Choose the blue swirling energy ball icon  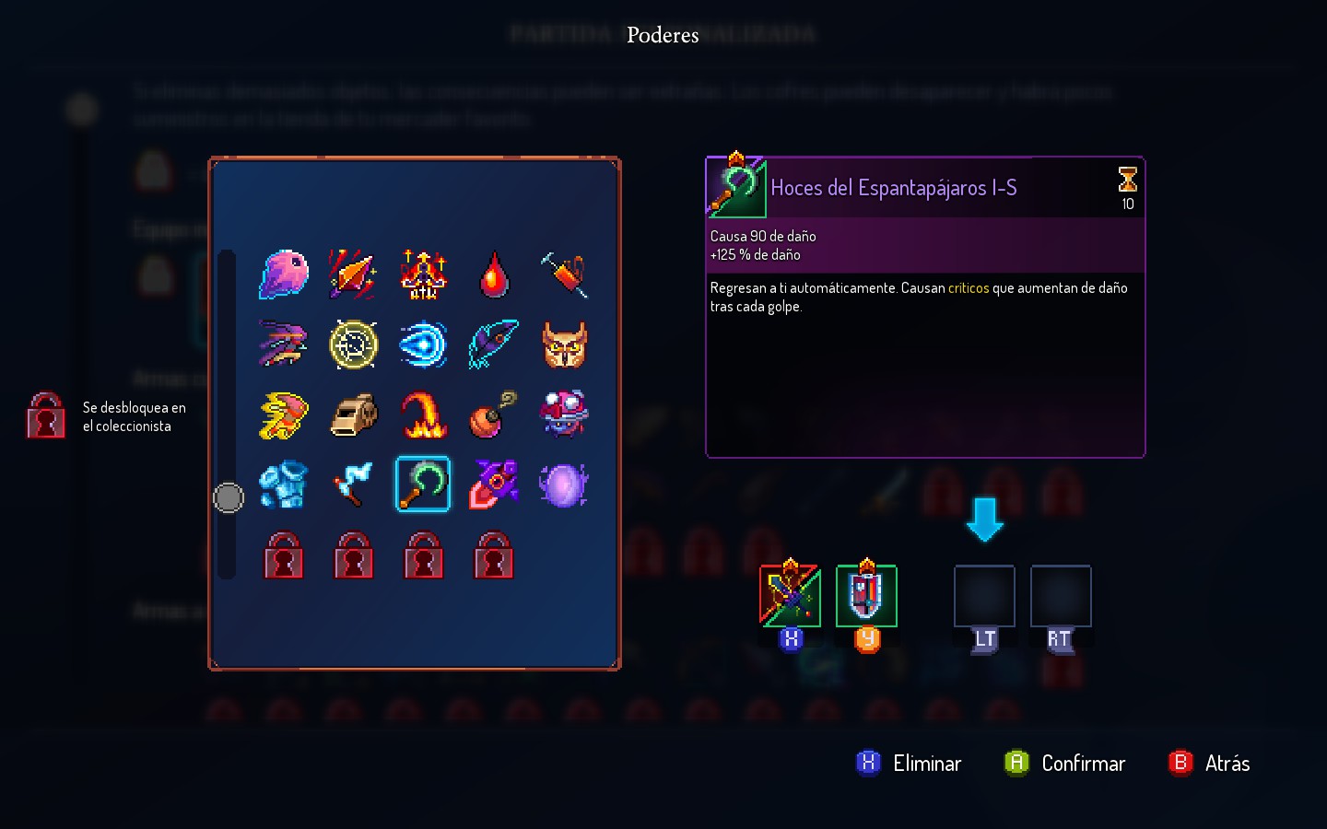(424, 344)
